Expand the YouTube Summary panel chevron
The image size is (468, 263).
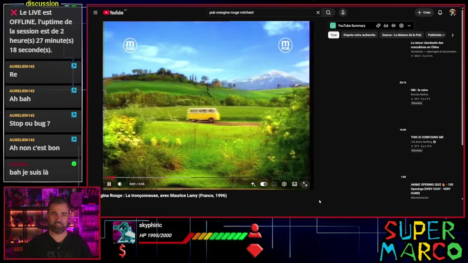(x=409, y=26)
